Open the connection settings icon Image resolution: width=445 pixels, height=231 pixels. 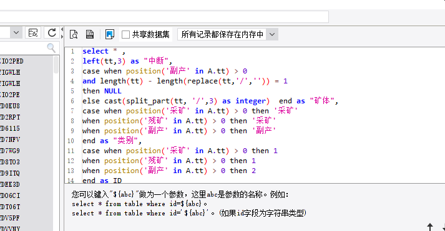click(33, 33)
